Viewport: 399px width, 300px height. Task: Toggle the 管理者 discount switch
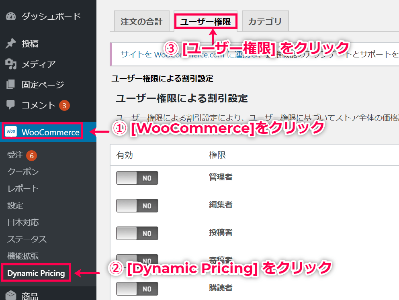coord(137,178)
